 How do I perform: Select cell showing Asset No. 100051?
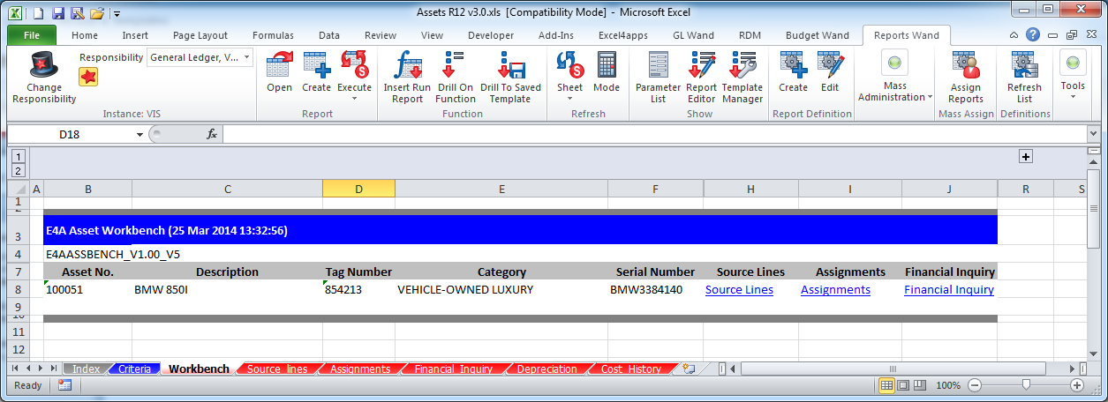click(87, 289)
